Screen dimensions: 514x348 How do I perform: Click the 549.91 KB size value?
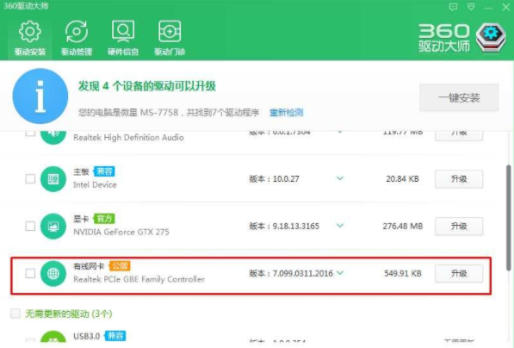coord(403,273)
